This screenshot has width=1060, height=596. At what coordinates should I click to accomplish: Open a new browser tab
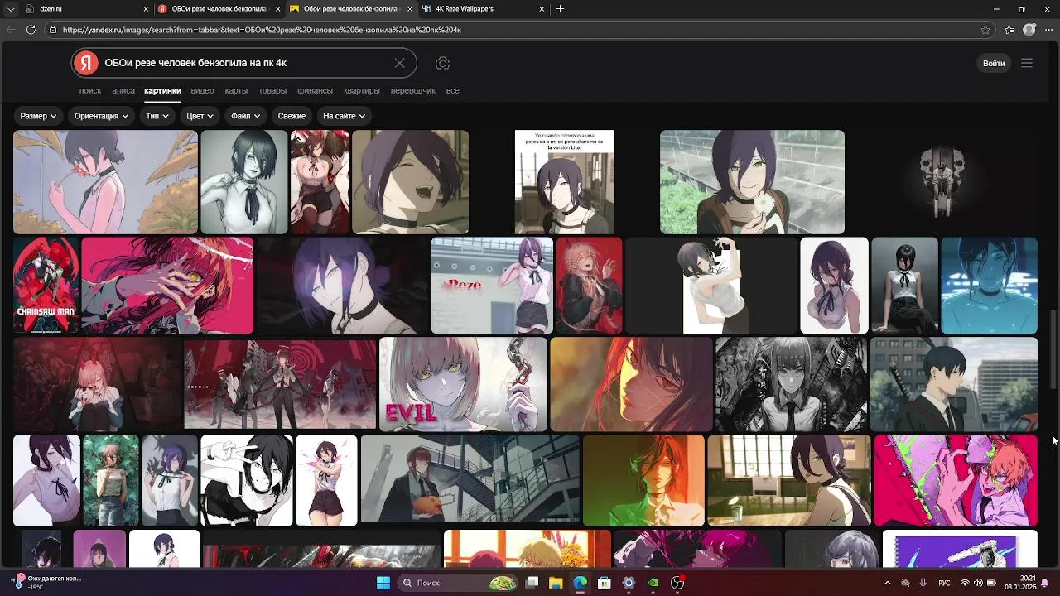(561, 8)
